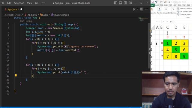Open main(String[]) method breadcrumb
The height and width of the screenshot is (108, 192).
60,15
